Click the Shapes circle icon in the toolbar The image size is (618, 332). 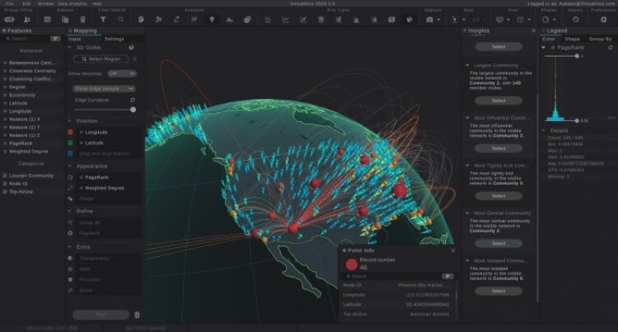pos(545,19)
